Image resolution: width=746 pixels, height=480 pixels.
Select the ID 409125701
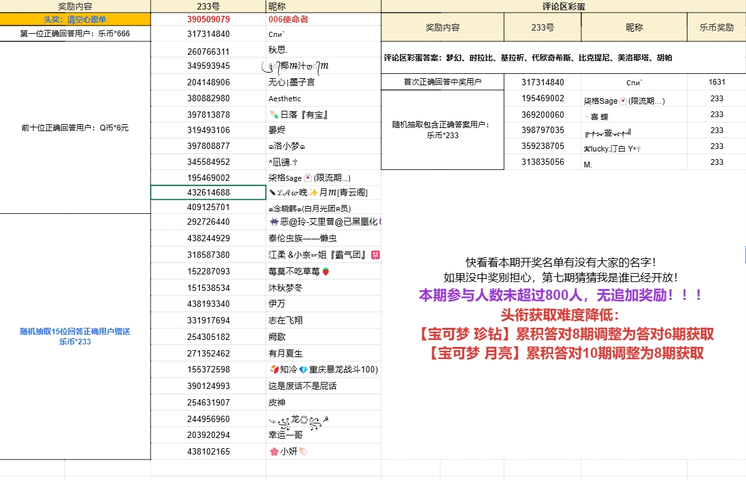(209, 207)
